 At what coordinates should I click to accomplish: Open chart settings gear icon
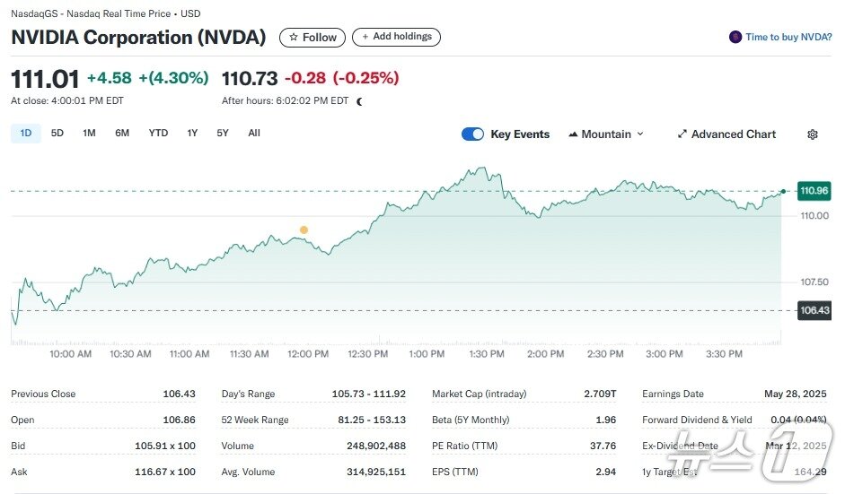point(812,134)
